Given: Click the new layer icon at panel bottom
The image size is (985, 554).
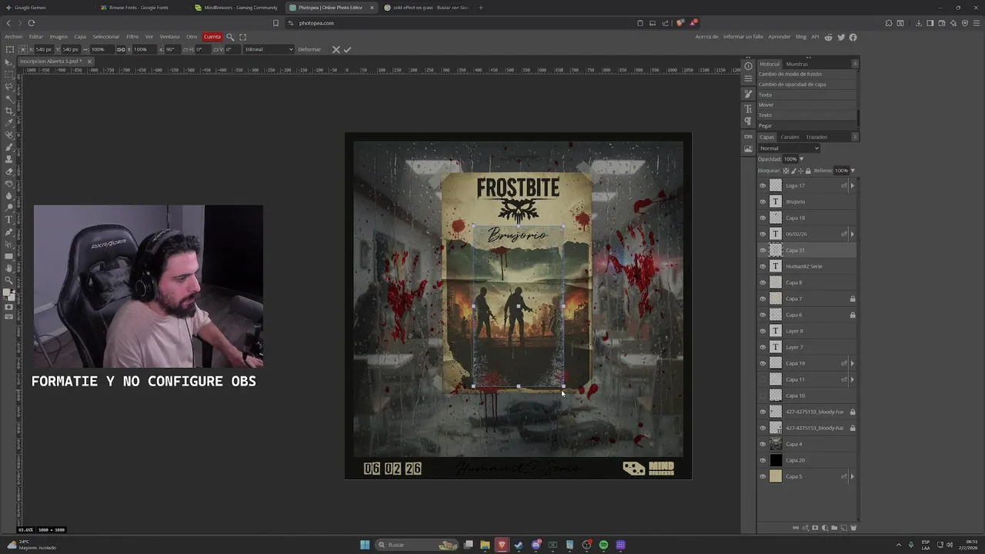Looking at the screenshot, I should 844,528.
